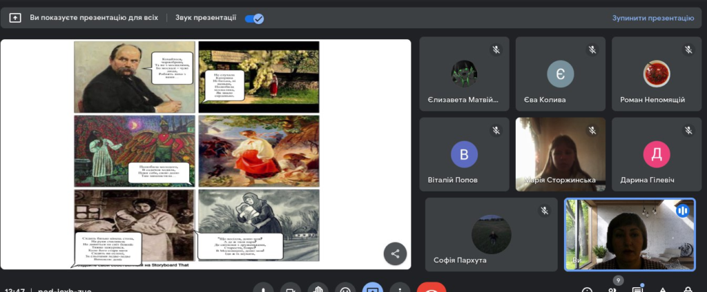Click the raise hand button in bottom bar

[x=318, y=288]
